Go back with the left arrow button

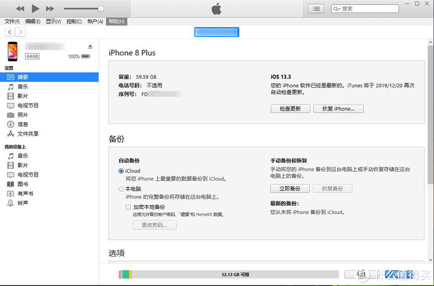pyautogui.click(x=10, y=32)
